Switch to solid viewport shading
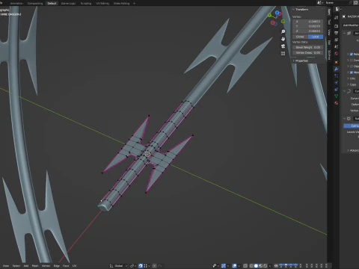Image resolution: width=359 pixels, height=269 pixels. pyautogui.click(x=256, y=266)
